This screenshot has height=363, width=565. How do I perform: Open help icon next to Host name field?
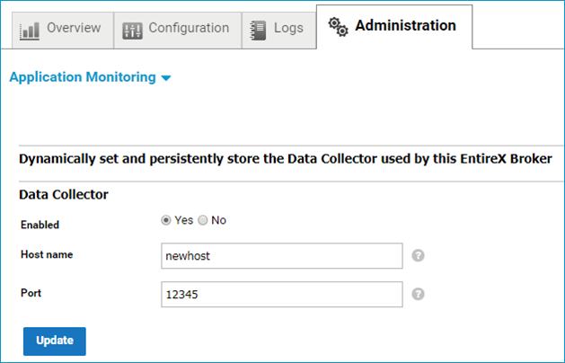coord(418,255)
